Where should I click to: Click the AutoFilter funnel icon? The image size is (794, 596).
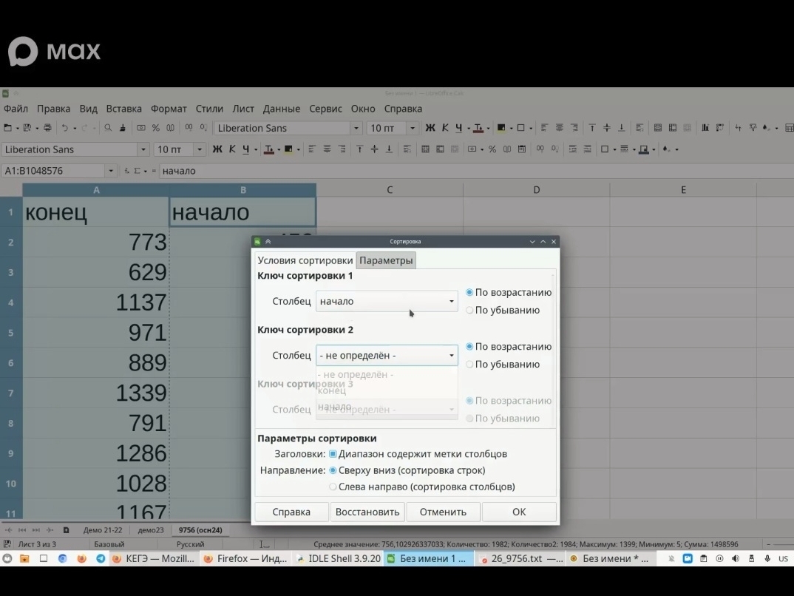(753, 128)
